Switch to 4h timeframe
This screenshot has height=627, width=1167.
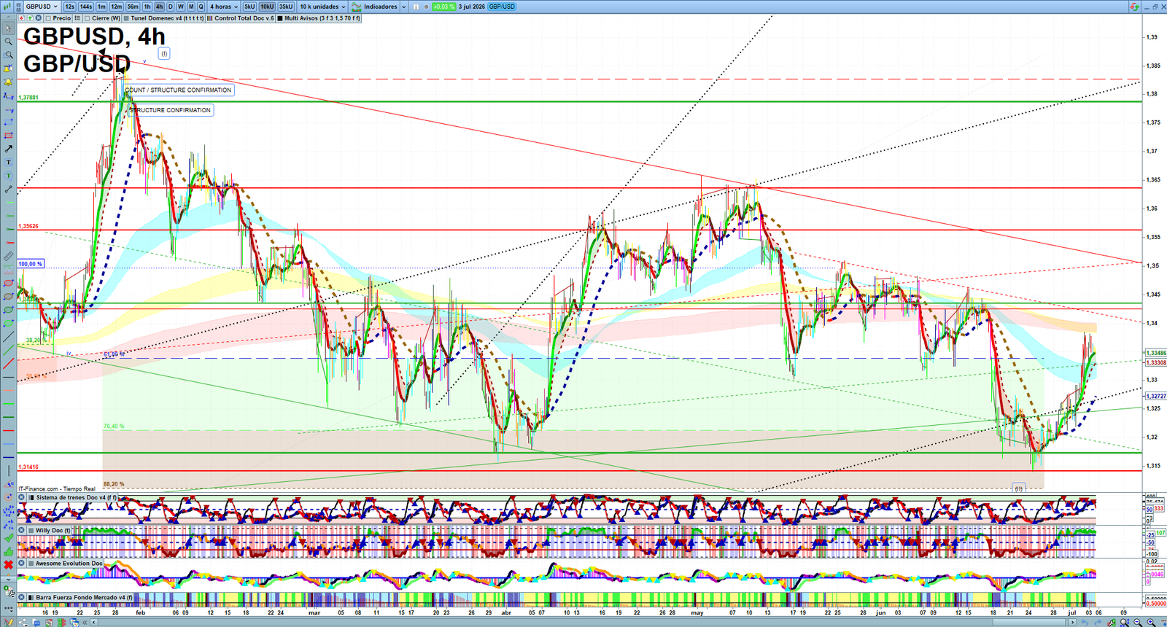pyautogui.click(x=159, y=7)
